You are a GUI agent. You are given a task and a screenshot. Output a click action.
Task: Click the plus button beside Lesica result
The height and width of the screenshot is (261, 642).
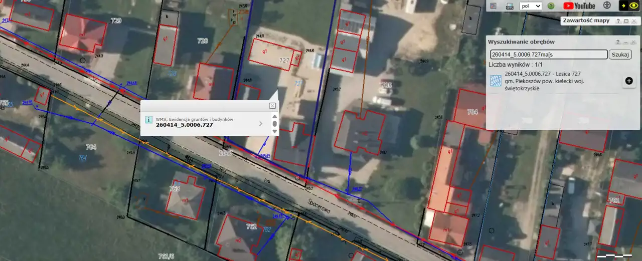pos(629,81)
